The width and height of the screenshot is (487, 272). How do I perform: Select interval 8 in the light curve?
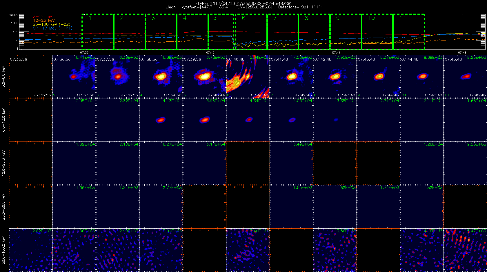coord(314,32)
